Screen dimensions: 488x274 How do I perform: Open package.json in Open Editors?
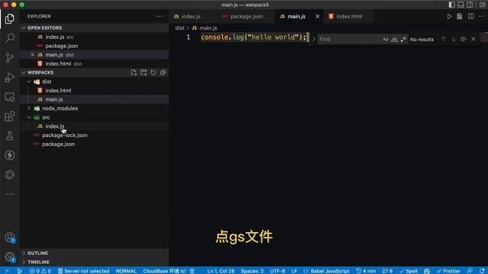[x=95, y=46]
